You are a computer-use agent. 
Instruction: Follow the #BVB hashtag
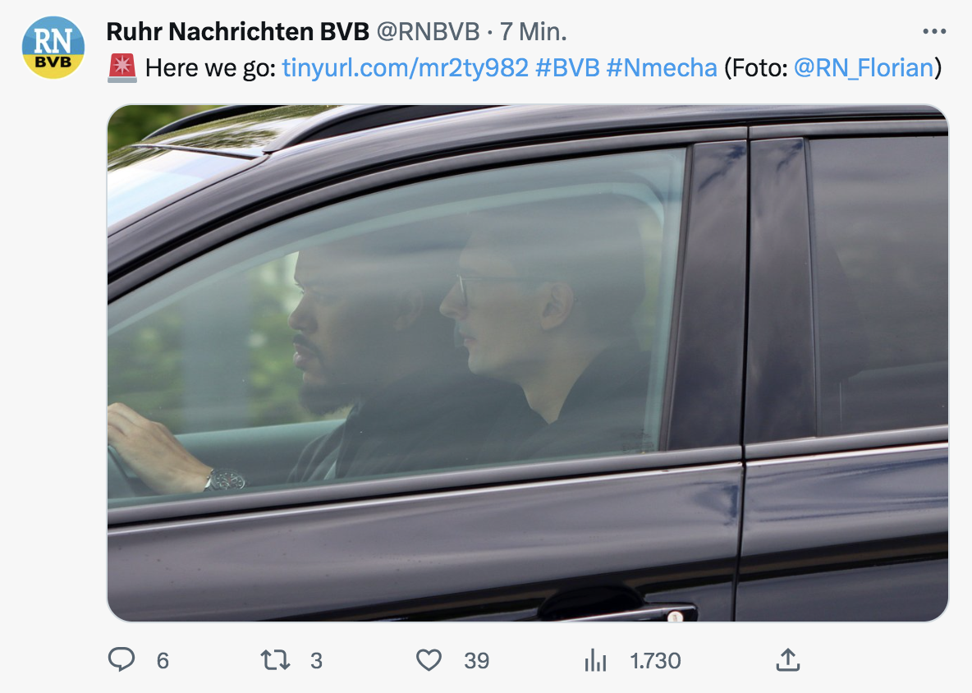[x=567, y=67]
